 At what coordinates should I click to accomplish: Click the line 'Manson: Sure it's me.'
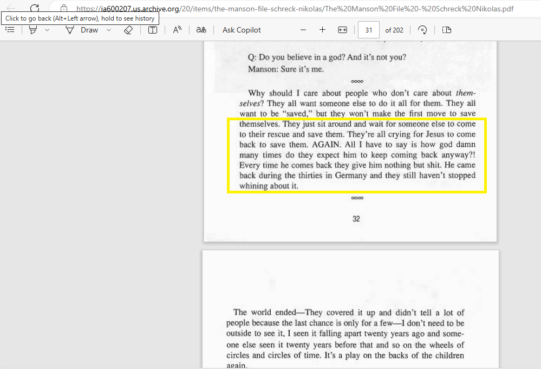(286, 69)
